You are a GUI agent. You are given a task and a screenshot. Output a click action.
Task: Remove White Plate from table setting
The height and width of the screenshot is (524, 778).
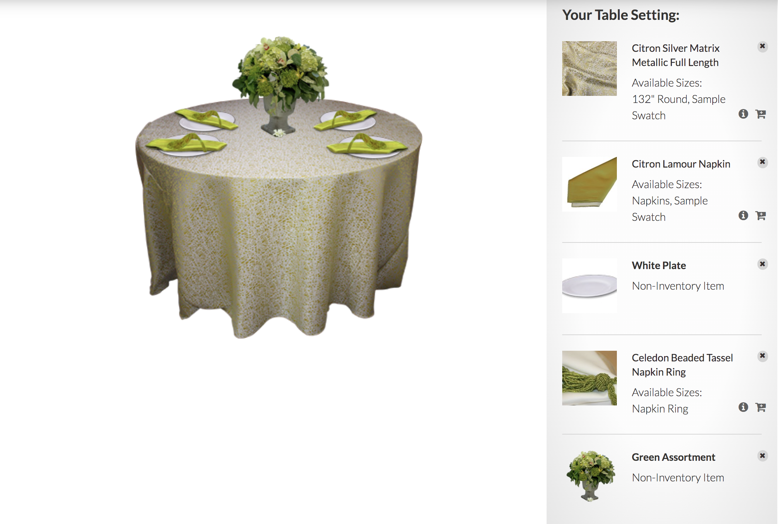point(762,264)
